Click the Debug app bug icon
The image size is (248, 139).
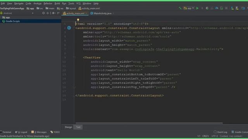pos(207,8)
